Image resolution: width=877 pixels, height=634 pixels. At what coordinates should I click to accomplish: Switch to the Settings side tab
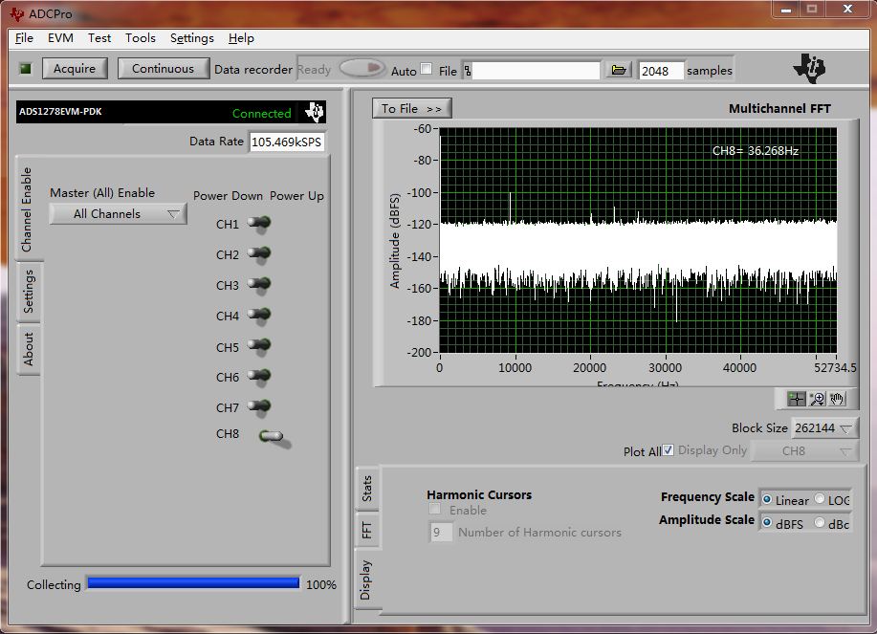[29, 292]
